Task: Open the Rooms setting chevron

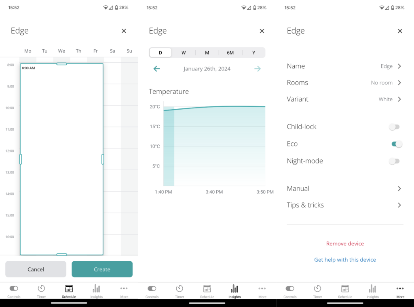Action: pos(399,83)
